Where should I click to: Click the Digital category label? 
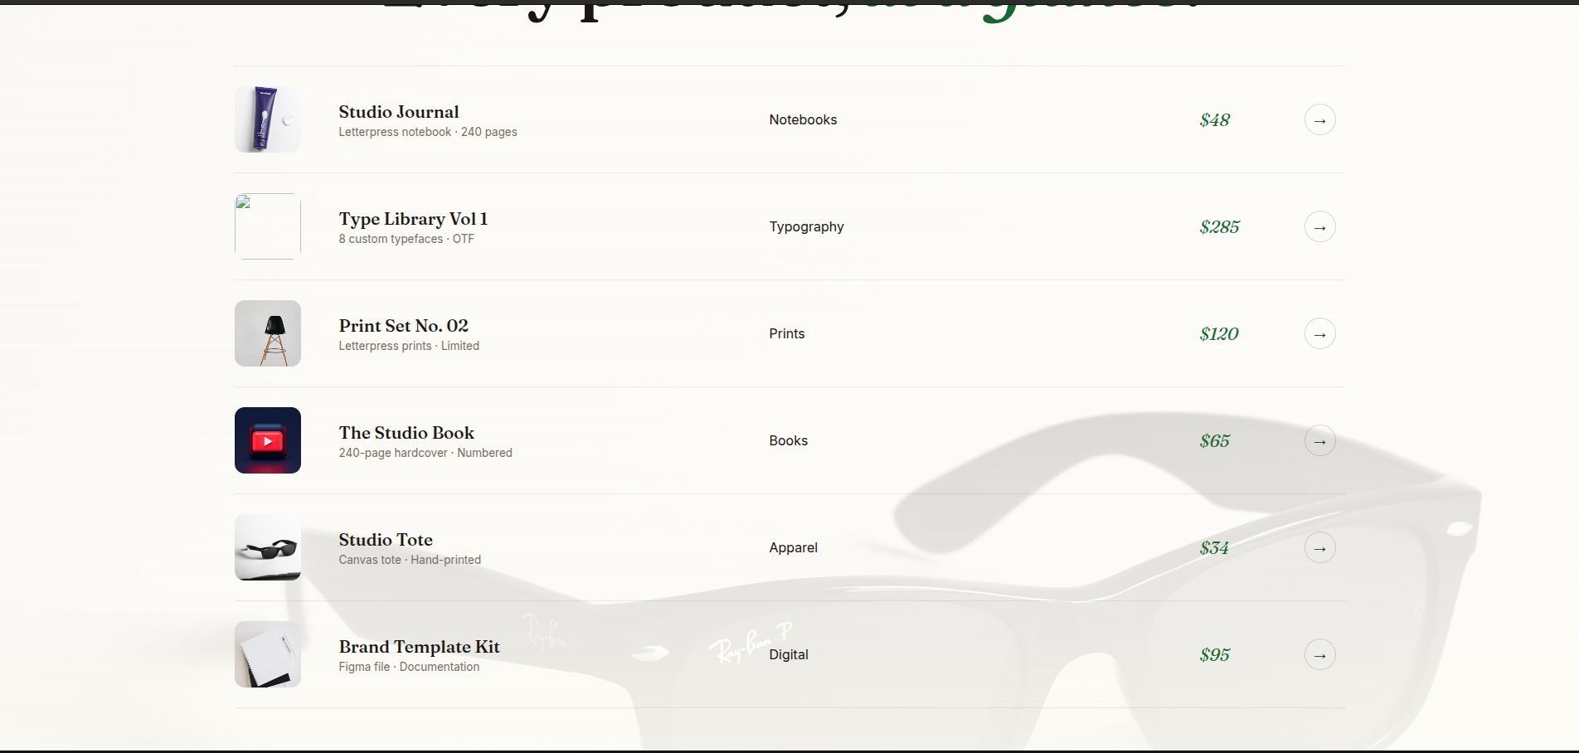tap(788, 655)
